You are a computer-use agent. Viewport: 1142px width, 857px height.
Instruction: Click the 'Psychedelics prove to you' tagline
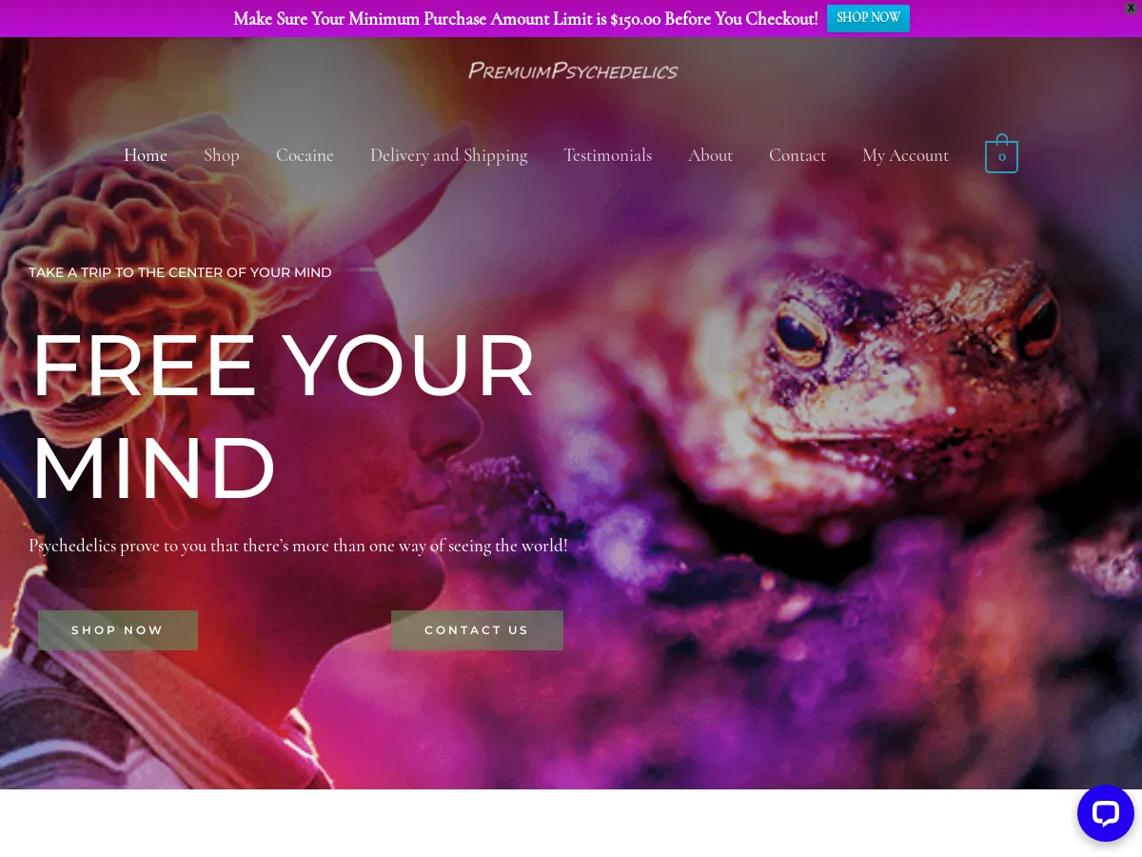pos(298,546)
